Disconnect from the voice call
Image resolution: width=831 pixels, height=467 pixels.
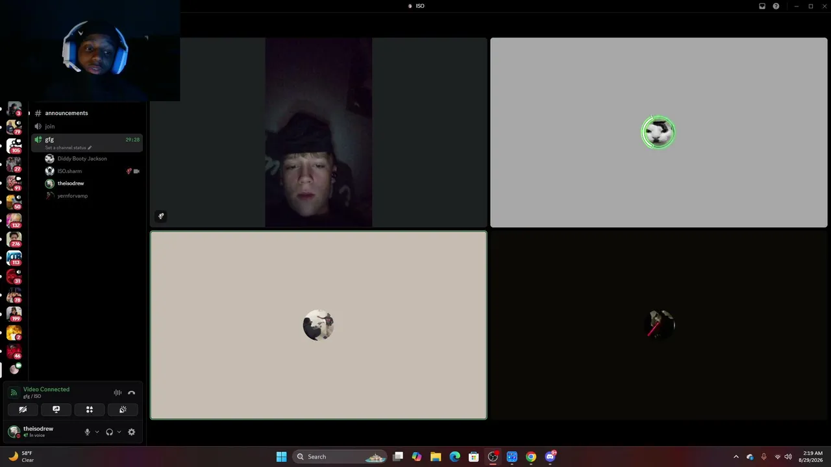click(x=131, y=392)
